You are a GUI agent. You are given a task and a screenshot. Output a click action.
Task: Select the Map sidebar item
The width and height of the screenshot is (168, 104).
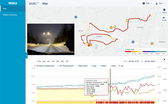(5, 8)
